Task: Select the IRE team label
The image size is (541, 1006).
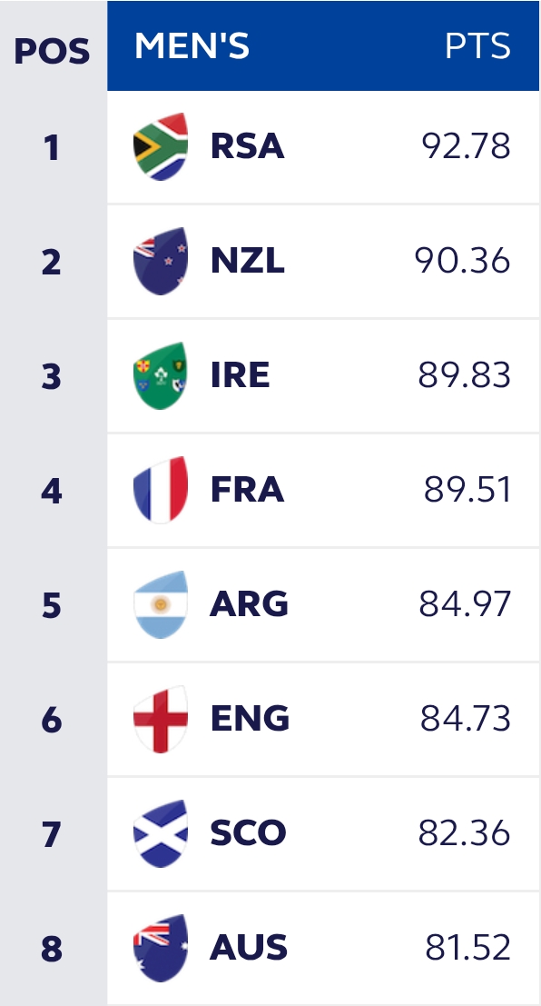Action: [241, 375]
